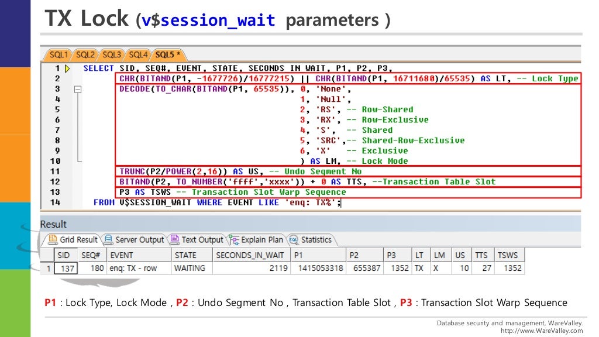Switch to the SQL1 tab
This screenshot has width=599, height=337.
(58, 54)
